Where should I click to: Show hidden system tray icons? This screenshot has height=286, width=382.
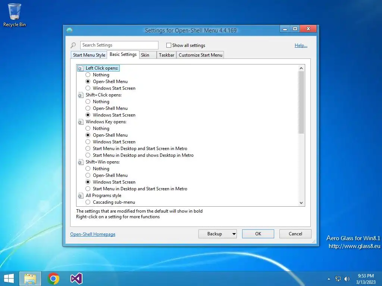[x=329, y=279]
